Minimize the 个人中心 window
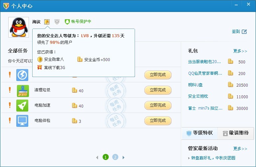 236,5
